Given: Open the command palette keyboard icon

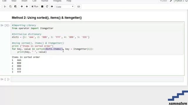Looking at the screenshot, I should pos(79,7).
